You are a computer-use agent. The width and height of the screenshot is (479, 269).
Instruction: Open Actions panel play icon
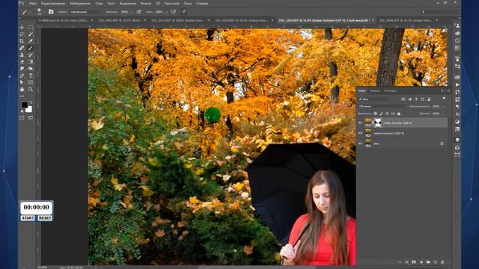[x=457, y=84]
